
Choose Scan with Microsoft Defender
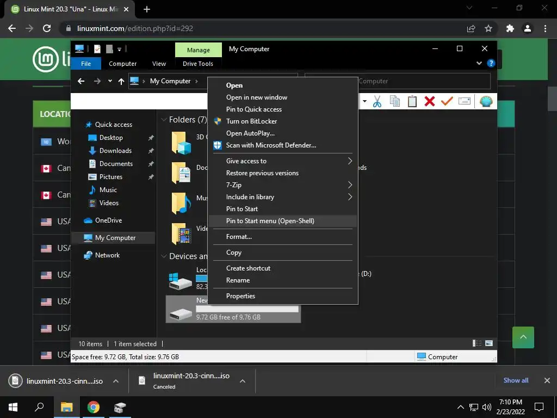(x=283, y=145)
